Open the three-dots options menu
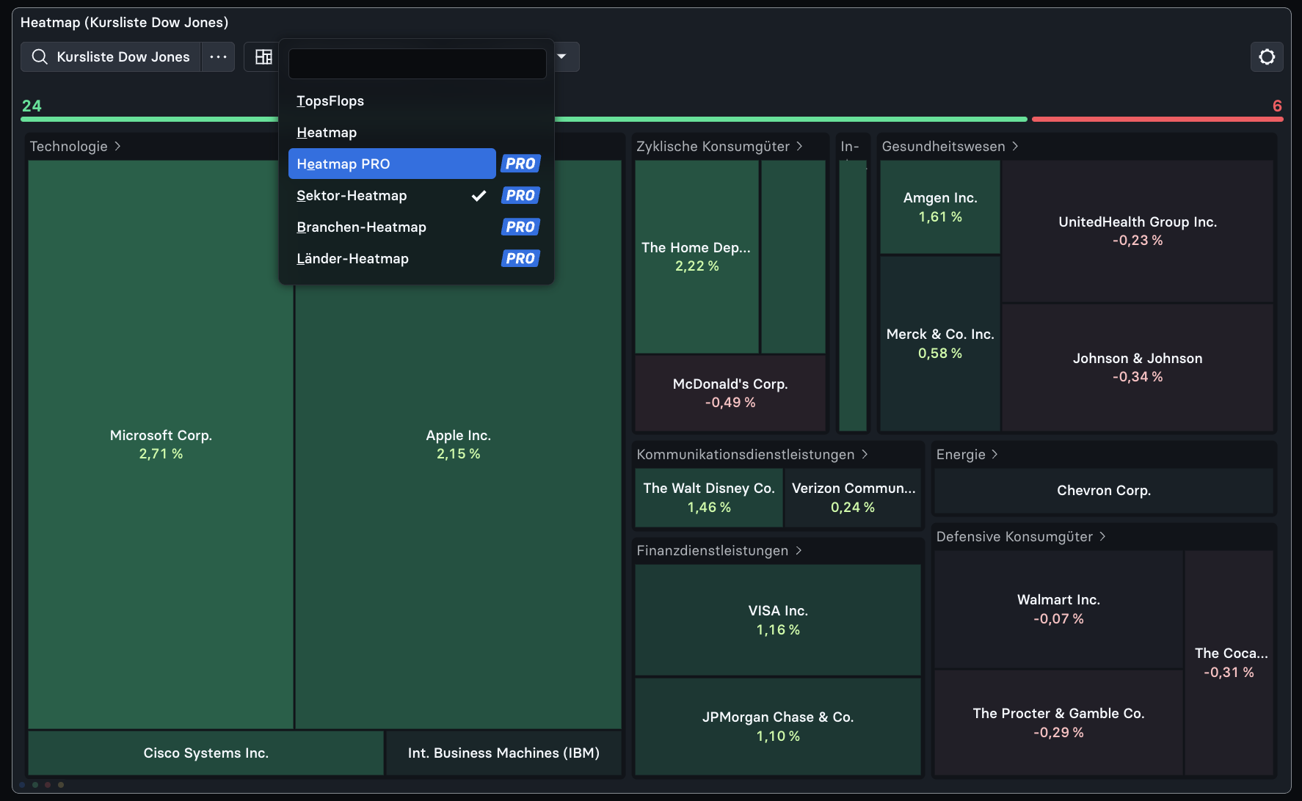 click(x=218, y=56)
